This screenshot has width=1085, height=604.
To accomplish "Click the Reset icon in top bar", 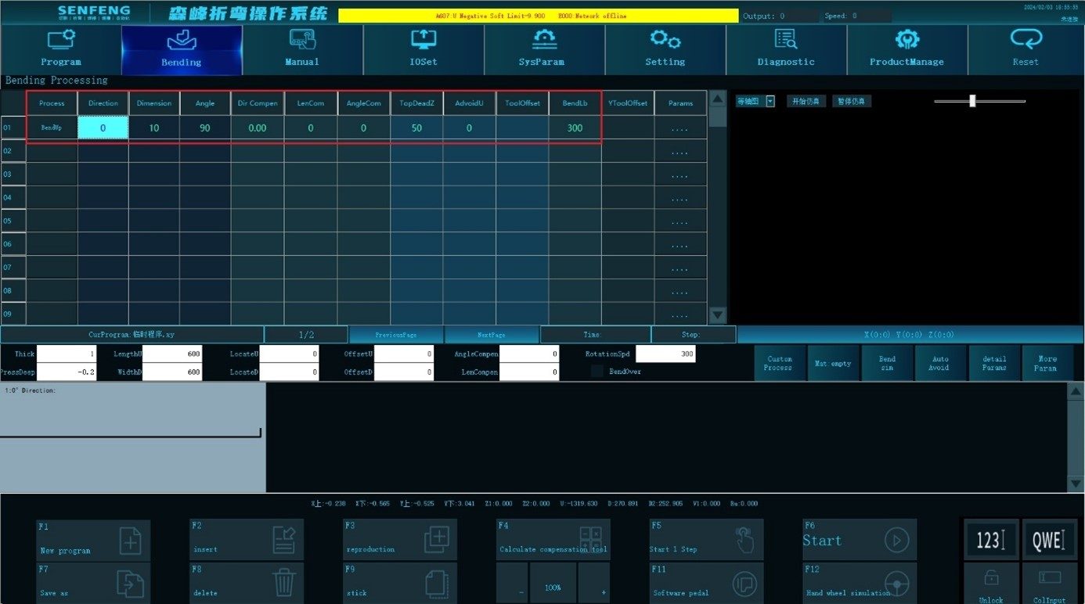I will click(x=1026, y=38).
